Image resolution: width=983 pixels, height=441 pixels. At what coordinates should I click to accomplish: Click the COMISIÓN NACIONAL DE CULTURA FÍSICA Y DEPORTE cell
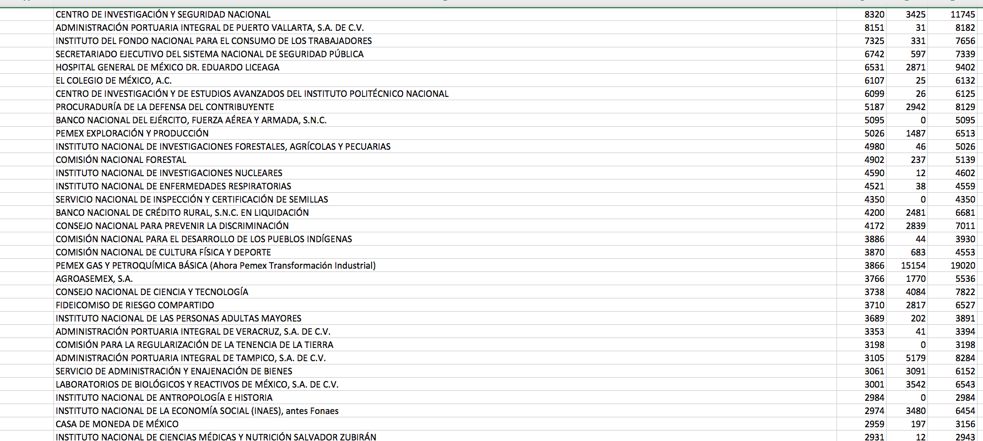(x=164, y=252)
